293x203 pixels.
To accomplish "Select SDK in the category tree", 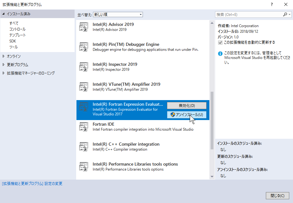I will pyautogui.click(x=12, y=41).
